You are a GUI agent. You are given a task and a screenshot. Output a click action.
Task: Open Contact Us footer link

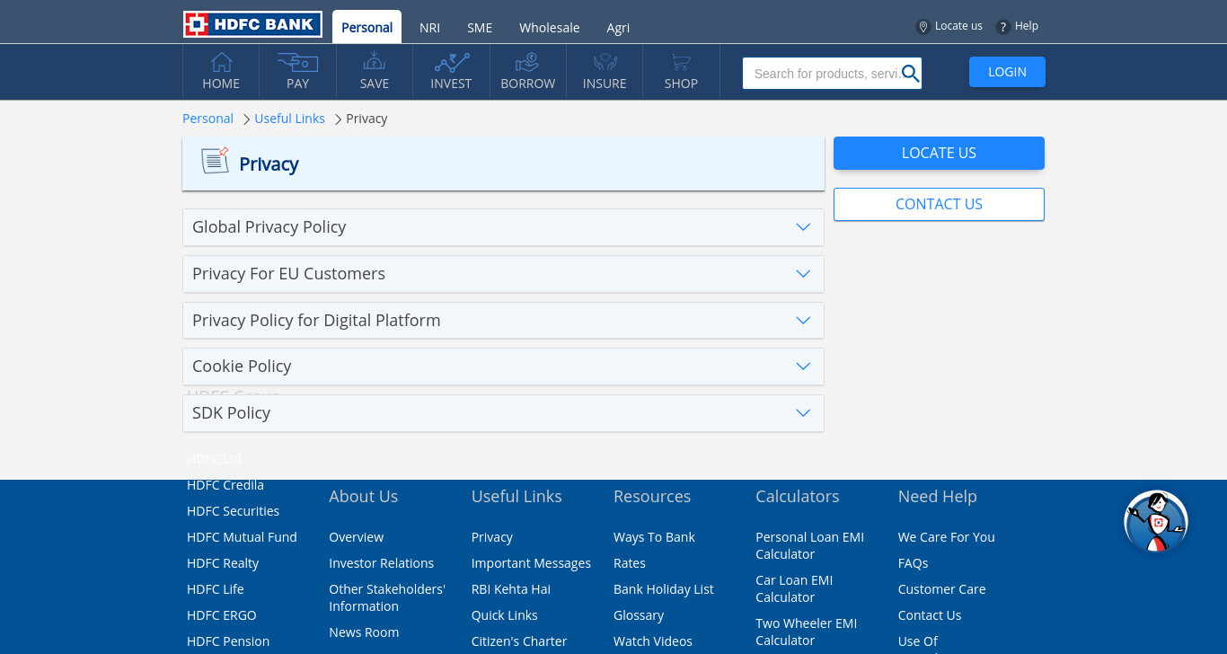click(x=930, y=615)
